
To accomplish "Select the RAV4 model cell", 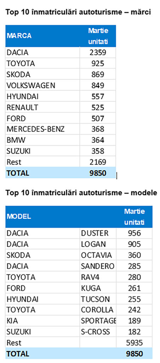I will (98, 277).
